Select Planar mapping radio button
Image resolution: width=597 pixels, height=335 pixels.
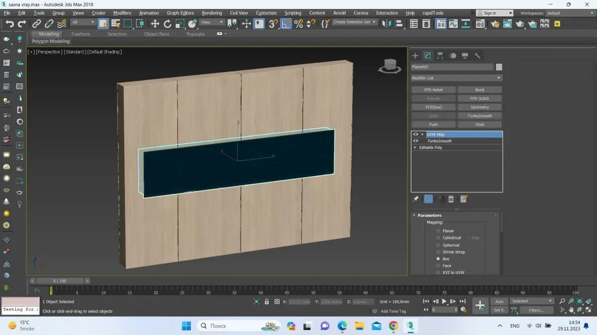pyautogui.click(x=438, y=231)
